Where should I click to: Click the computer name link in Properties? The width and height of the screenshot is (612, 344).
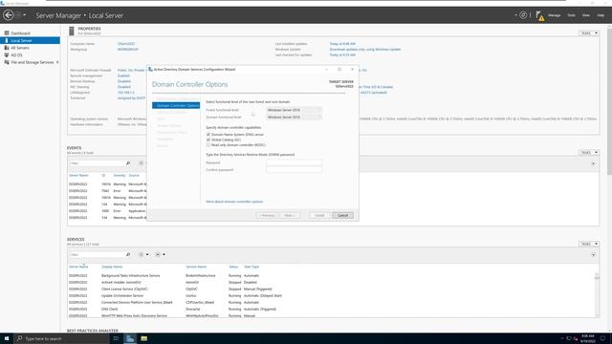pos(126,44)
